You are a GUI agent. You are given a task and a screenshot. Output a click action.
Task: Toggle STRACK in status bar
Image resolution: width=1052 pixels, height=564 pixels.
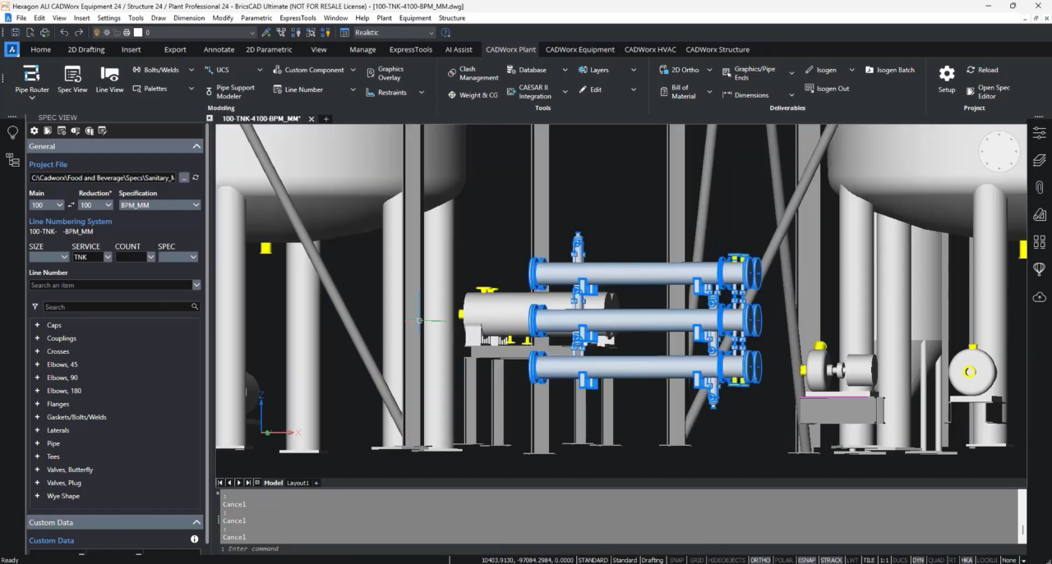(831, 560)
